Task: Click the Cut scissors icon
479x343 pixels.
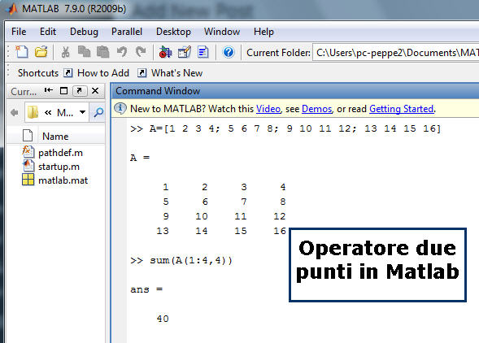Action: coord(65,52)
